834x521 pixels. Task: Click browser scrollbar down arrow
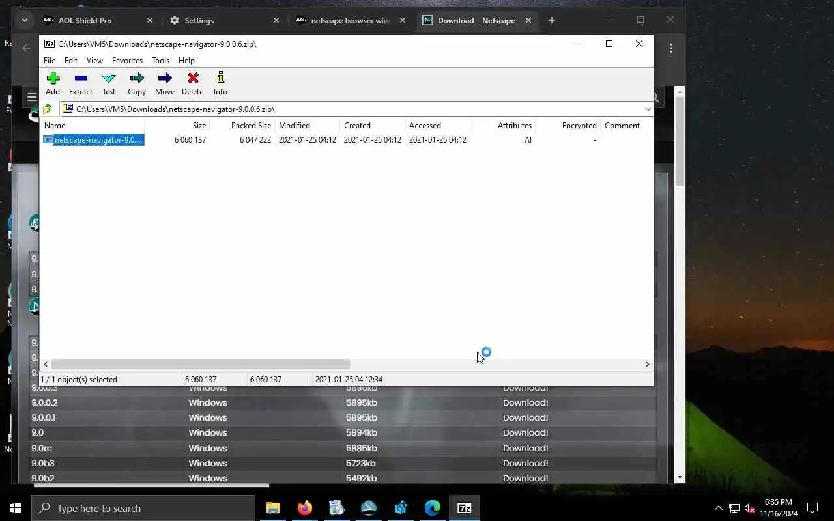click(680, 477)
